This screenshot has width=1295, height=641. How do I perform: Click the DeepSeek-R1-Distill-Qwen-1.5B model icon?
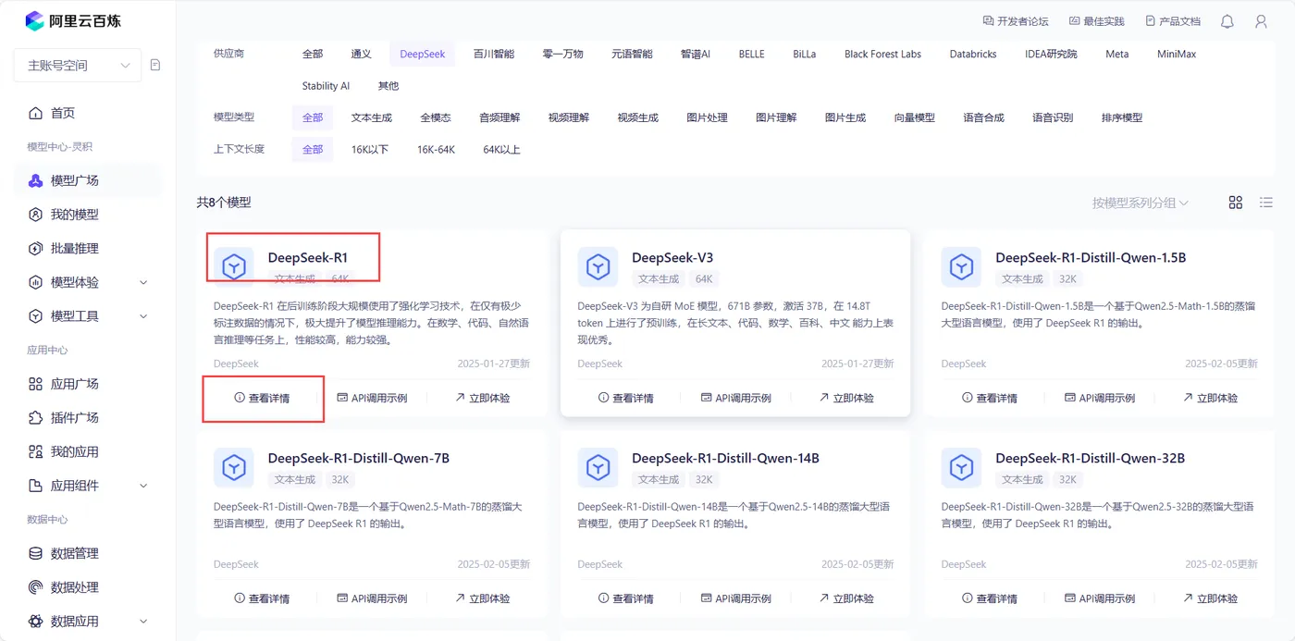(962, 267)
